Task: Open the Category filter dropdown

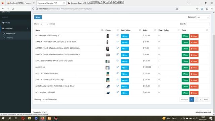Action: [x=203, y=17]
